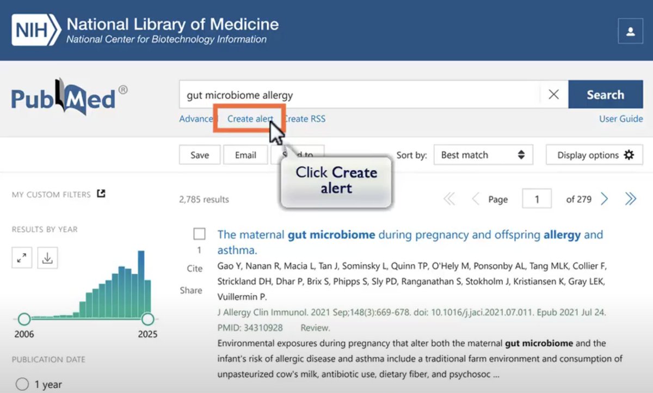Go to the next results page
Viewport: 653px width, 393px height.
604,199
